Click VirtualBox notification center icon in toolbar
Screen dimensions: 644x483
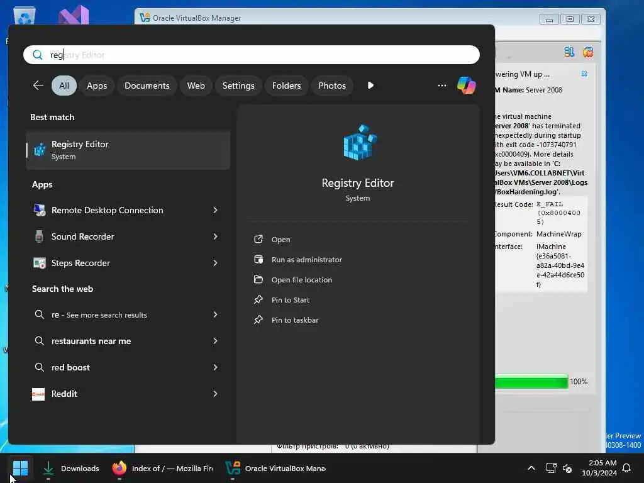point(569,52)
